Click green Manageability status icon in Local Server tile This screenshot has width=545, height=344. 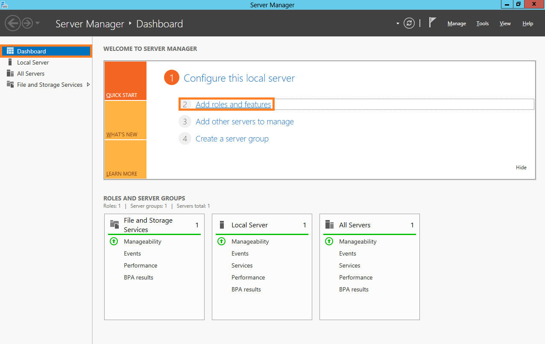click(x=221, y=241)
